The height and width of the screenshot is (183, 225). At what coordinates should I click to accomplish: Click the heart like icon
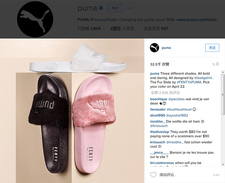pos(153,175)
